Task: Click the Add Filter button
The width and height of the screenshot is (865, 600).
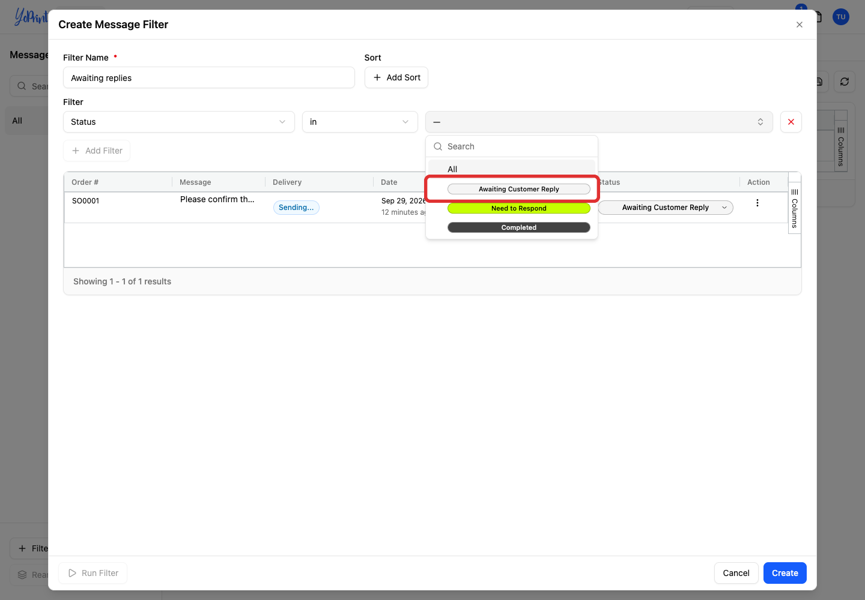Action: tap(97, 151)
